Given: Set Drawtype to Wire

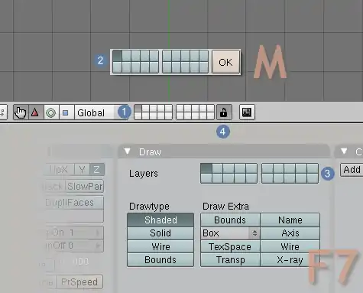Looking at the screenshot, I should [x=160, y=246].
